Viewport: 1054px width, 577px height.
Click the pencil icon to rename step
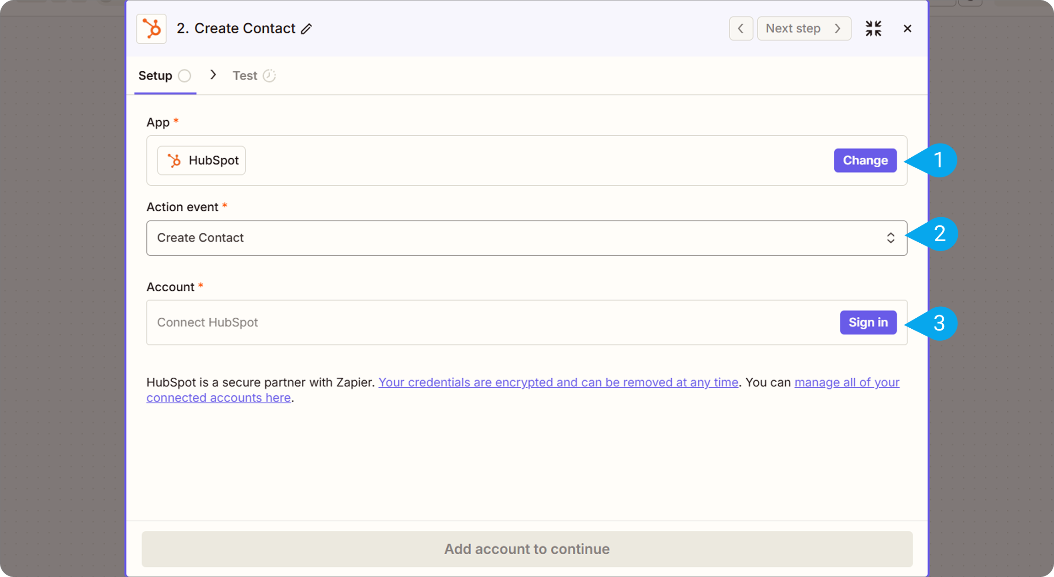(x=306, y=29)
